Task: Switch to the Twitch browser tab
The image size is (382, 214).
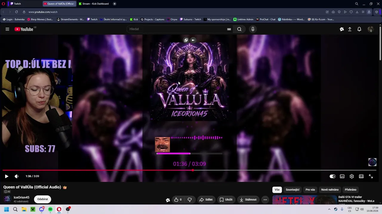Action: (24, 4)
